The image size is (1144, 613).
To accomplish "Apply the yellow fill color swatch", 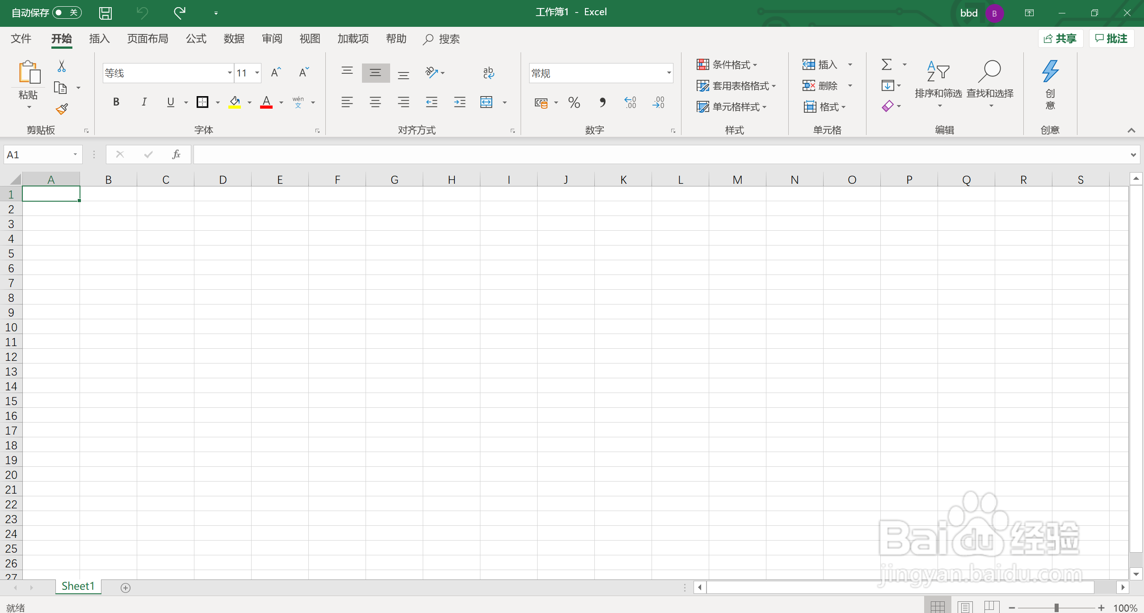I will pyautogui.click(x=235, y=102).
